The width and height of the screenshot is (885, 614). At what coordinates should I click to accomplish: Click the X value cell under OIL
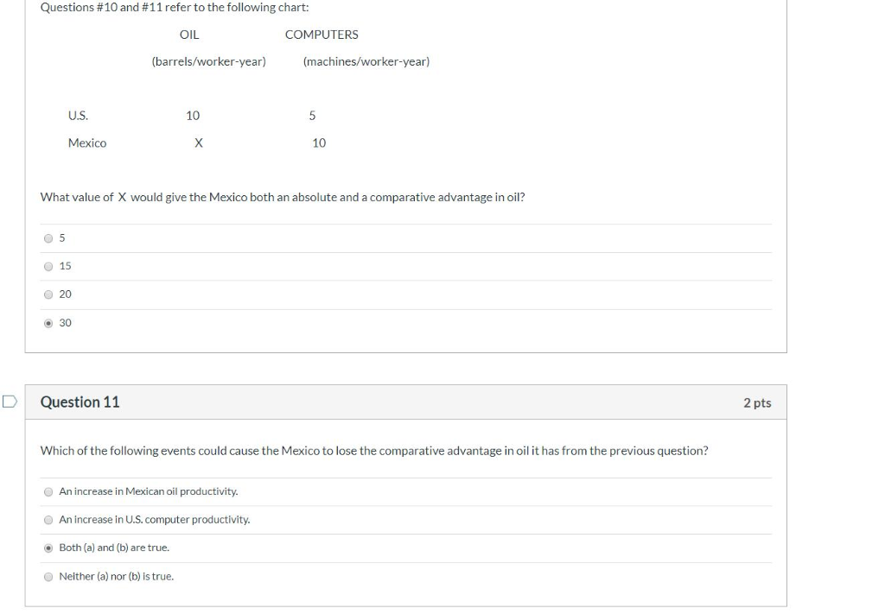click(x=198, y=142)
